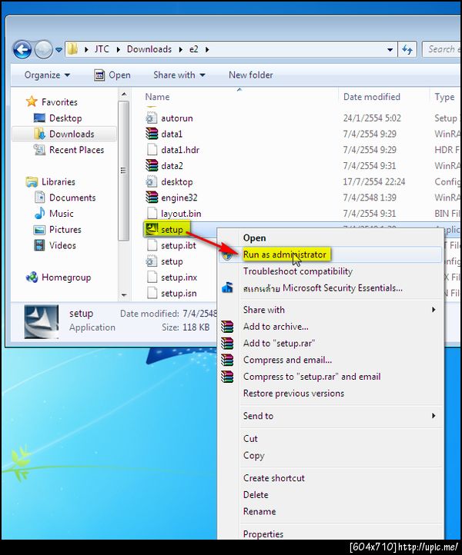Click the address bar folder icon
Viewport: 462px width, 555px height.
pyautogui.click(x=72, y=49)
